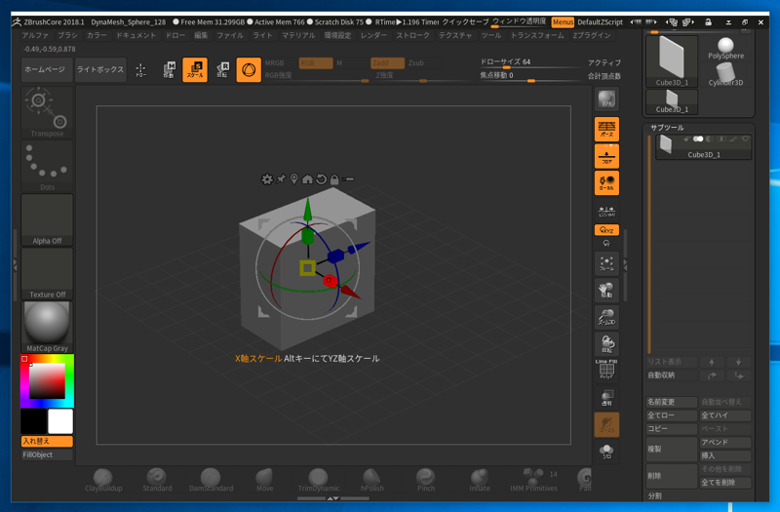
Task: Toggle the Floor grid button
Action: (606, 156)
